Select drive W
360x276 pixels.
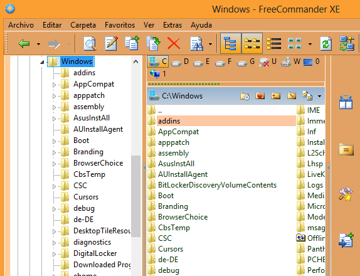tap(290, 61)
